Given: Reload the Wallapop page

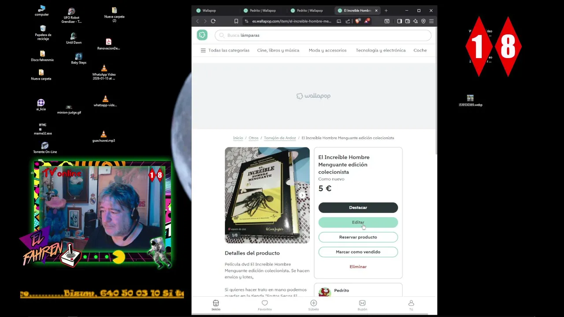Looking at the screenshot, I should pos(213,21).
